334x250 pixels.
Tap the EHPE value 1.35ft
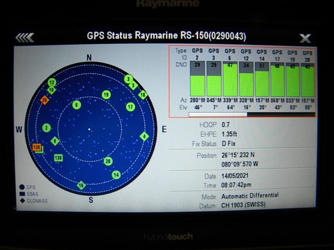tap(229, 134)
